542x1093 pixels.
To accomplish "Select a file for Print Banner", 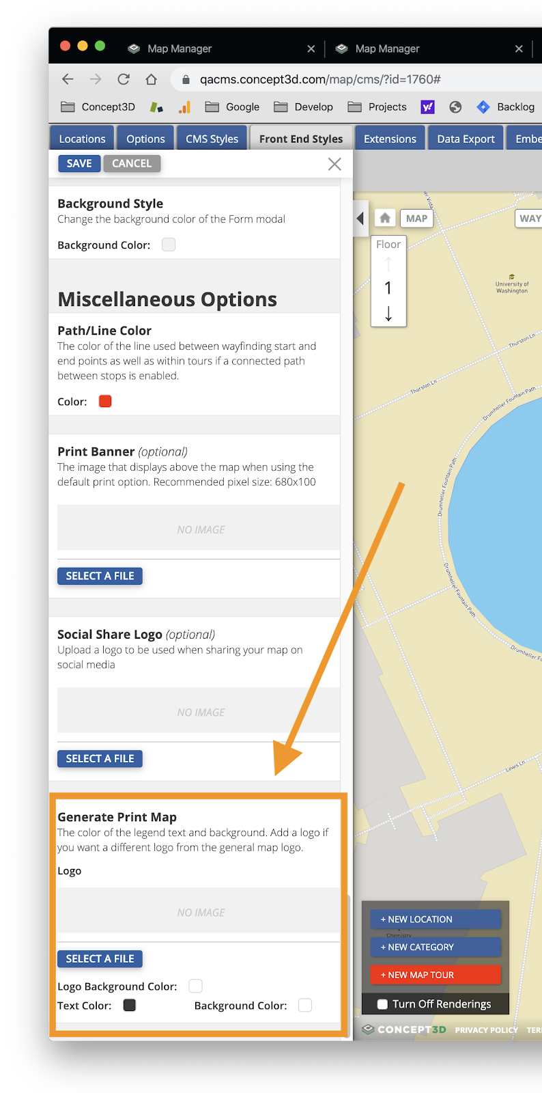I will pyautogui.click(x=100, y=576).
